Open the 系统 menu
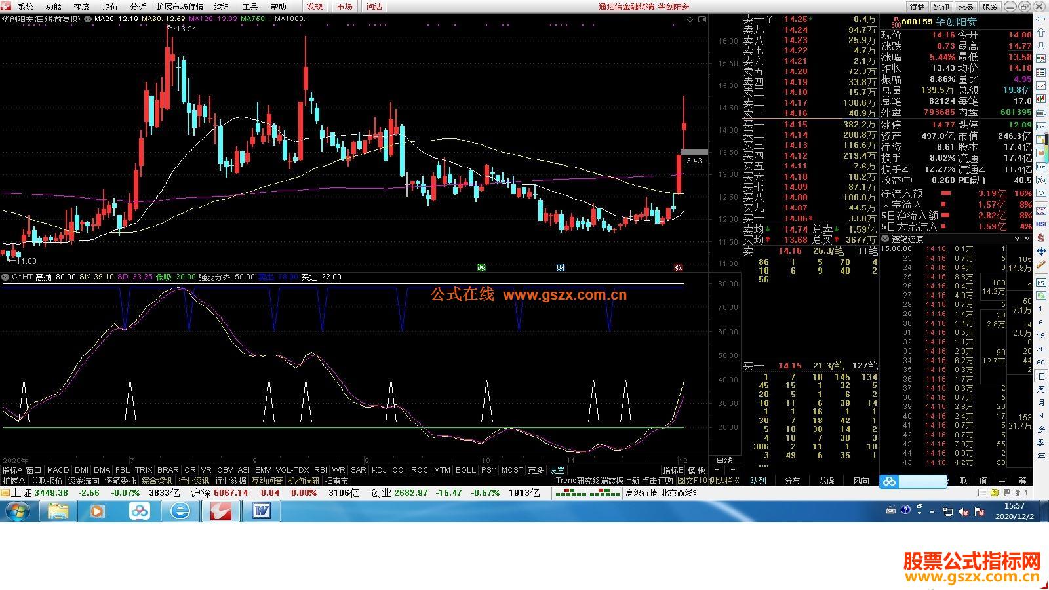 pos(26,7)
